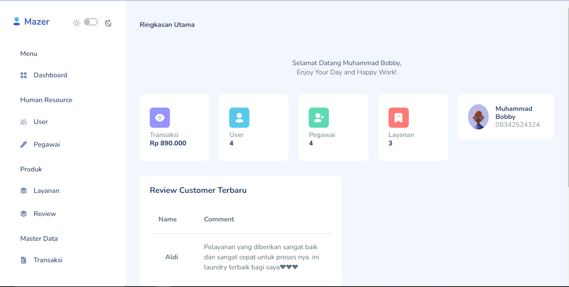Click the purple eye Transaksi icon

point(159,118)
